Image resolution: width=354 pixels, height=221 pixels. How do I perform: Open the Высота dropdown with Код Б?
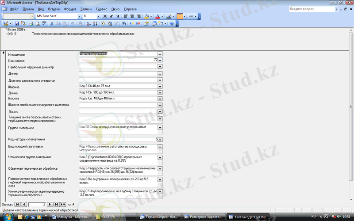point(160,99)
